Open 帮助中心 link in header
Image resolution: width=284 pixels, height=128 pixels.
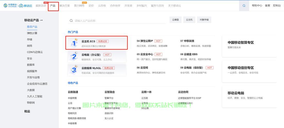pyautogui.click(x=257, y=6)
